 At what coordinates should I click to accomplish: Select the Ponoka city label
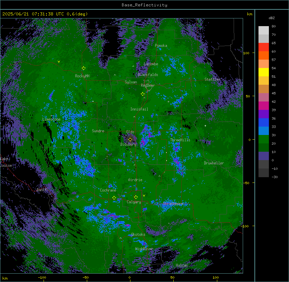(161, 46)
